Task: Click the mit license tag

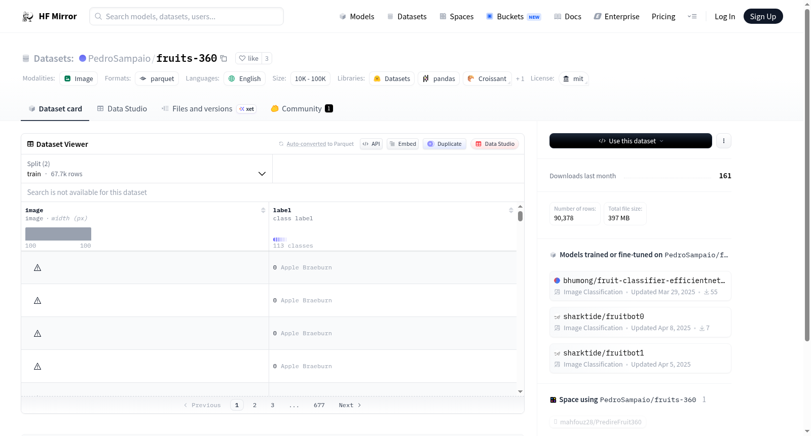Action: 574,78
